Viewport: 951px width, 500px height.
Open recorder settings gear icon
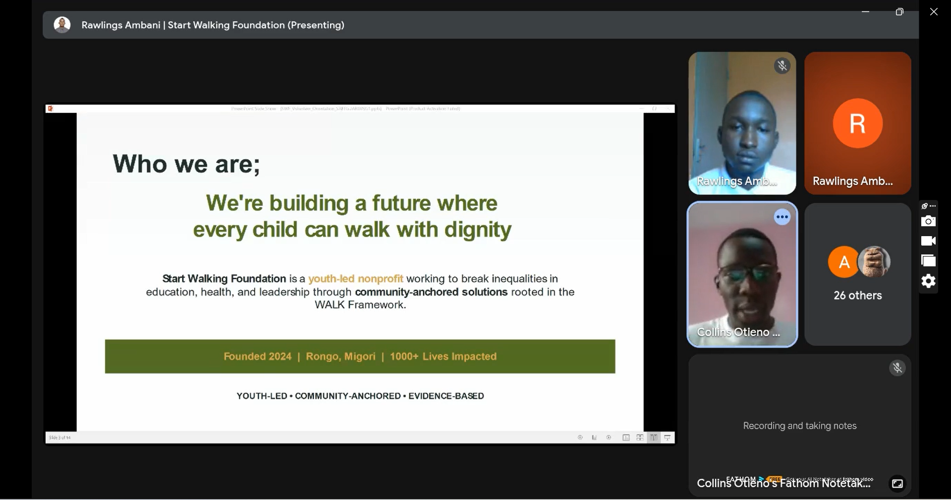[928, 281]
